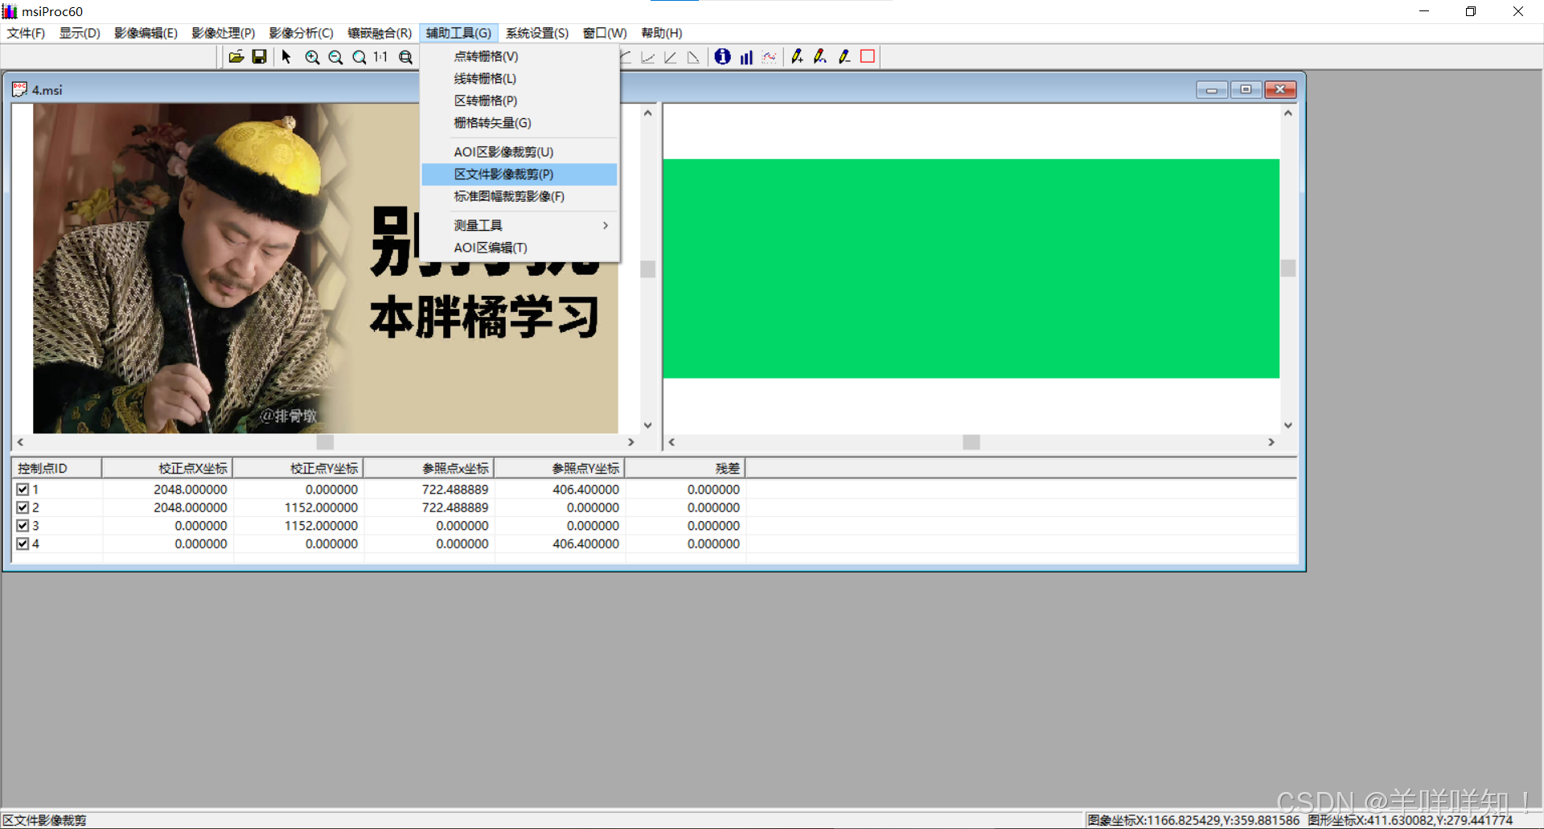Choose AOI区编辑(T) menu entry

point(519,248)
